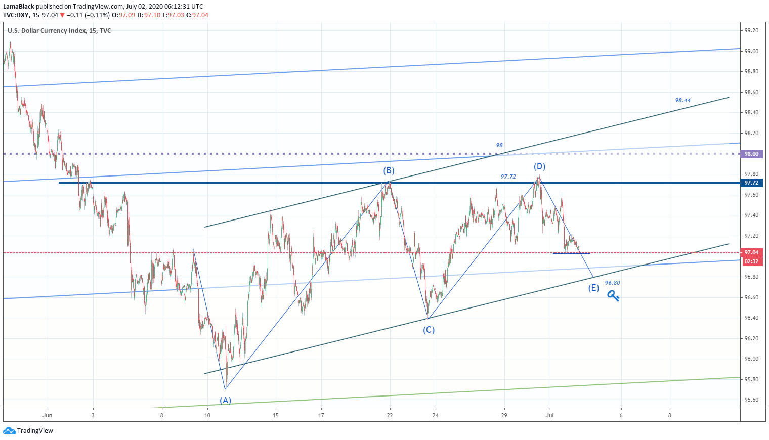Click the Jul date axis label
Viewport: 769px width, 440px height.
550,415
